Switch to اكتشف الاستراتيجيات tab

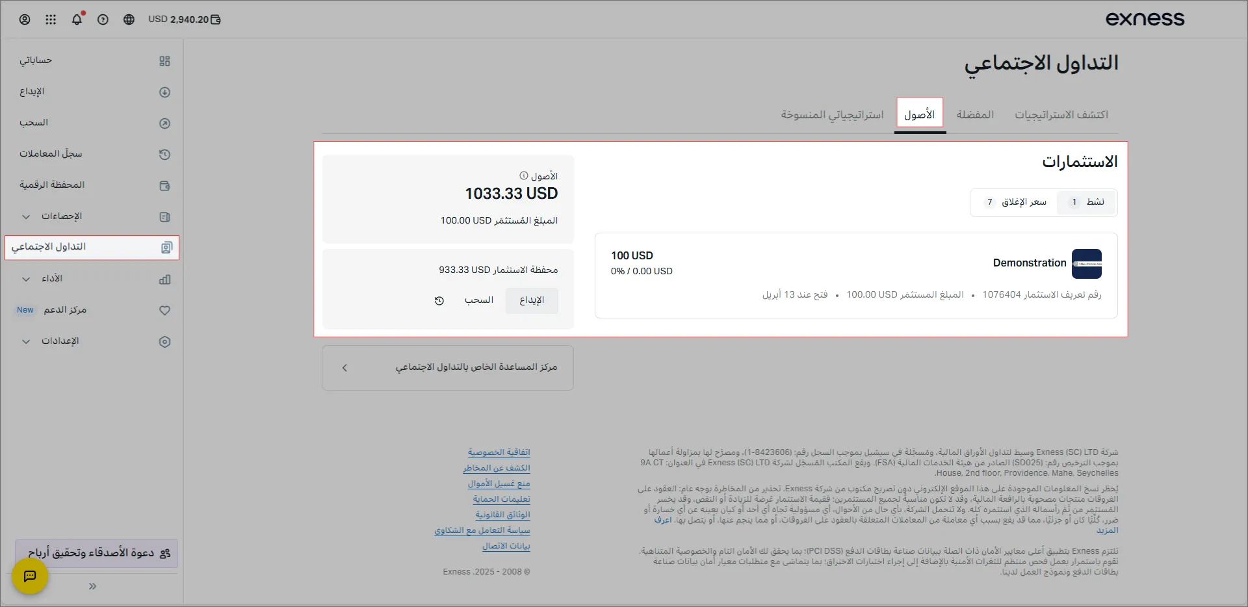1061,115
